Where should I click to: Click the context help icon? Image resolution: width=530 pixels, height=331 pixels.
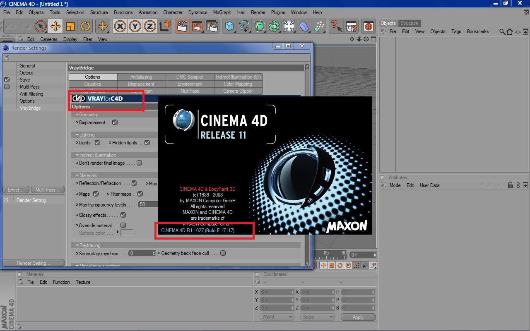click(x=336, y=26)
